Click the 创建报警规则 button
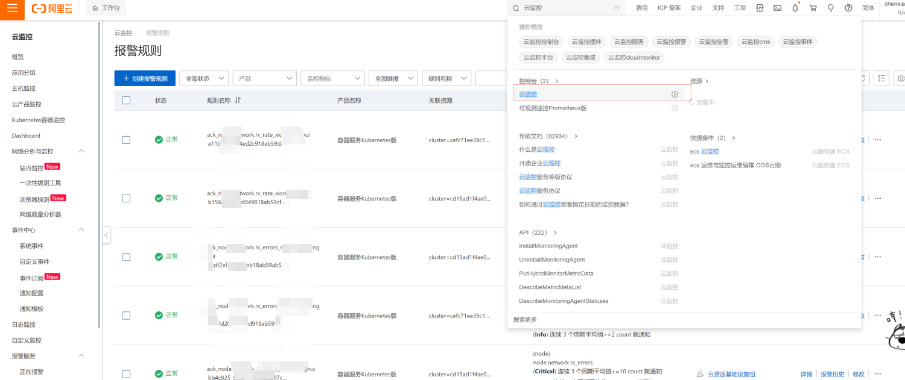 pyautogui.click(x=145, y=78)
